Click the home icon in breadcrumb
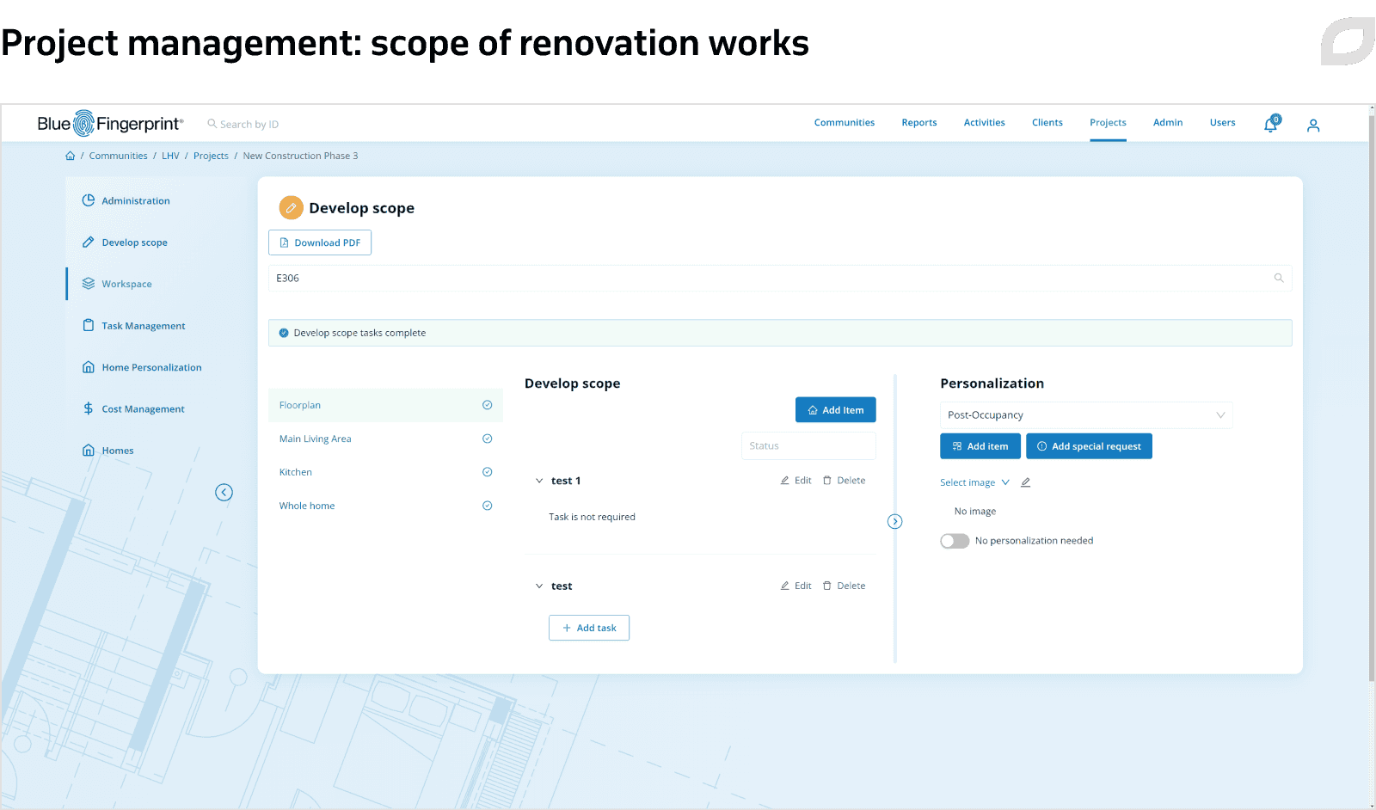This screenshot has height=810, width=1376. click(x=71, y=156)
